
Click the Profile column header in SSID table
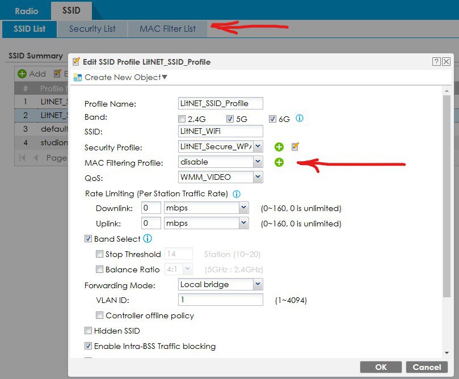tap(52, 89)
